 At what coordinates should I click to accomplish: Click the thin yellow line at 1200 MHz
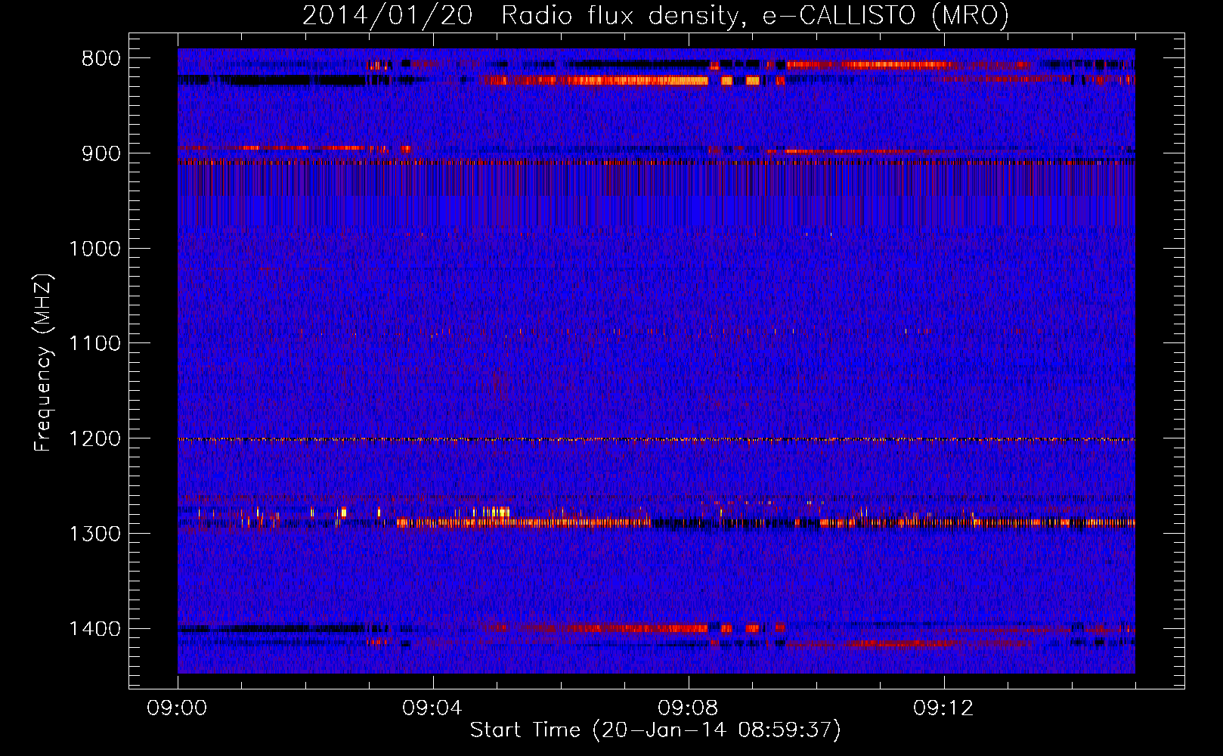coord(656,439)
